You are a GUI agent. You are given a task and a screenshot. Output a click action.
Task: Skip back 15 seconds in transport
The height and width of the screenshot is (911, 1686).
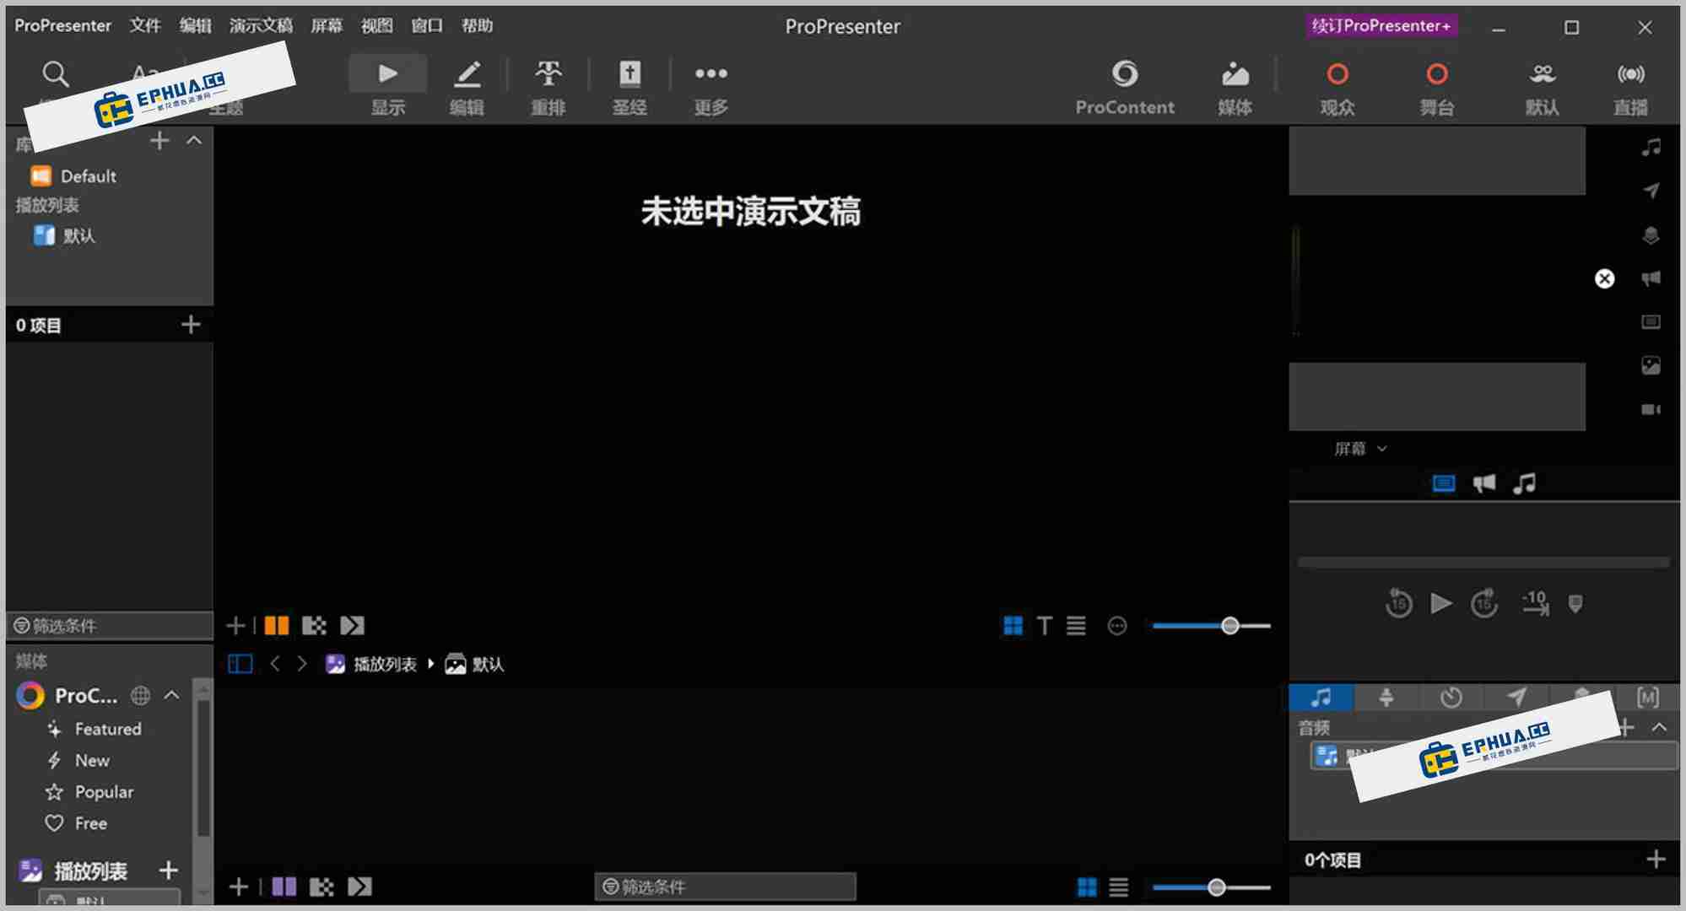pos(1398,603)
